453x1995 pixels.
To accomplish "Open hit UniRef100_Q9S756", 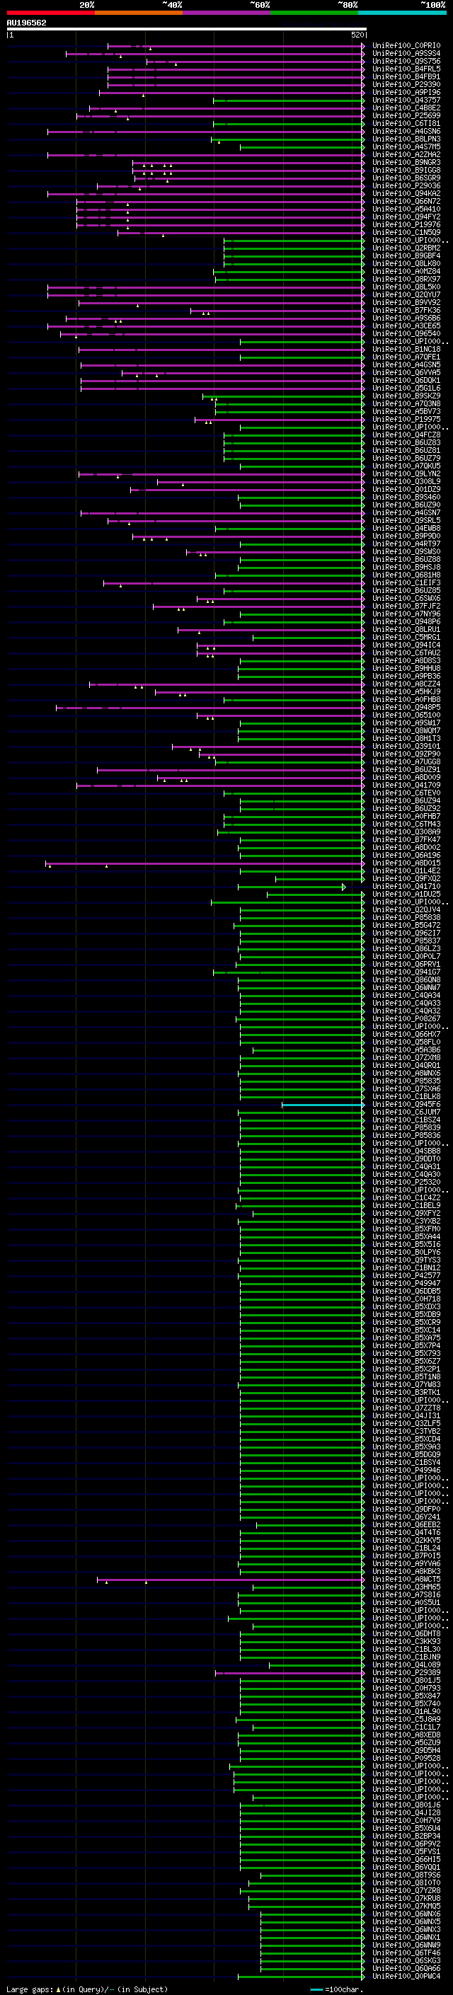I will point(406,61).
